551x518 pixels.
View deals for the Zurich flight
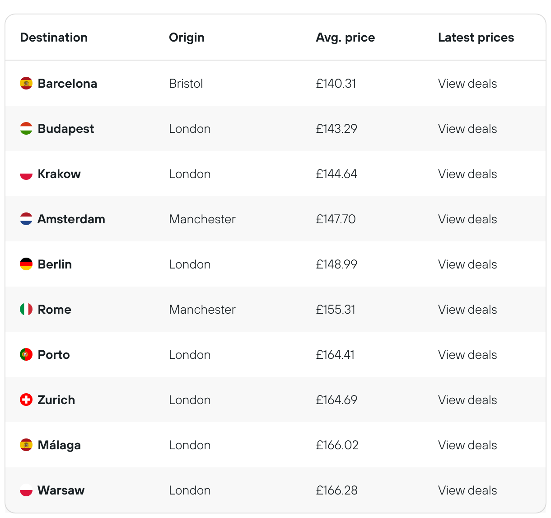click(467, 400)
